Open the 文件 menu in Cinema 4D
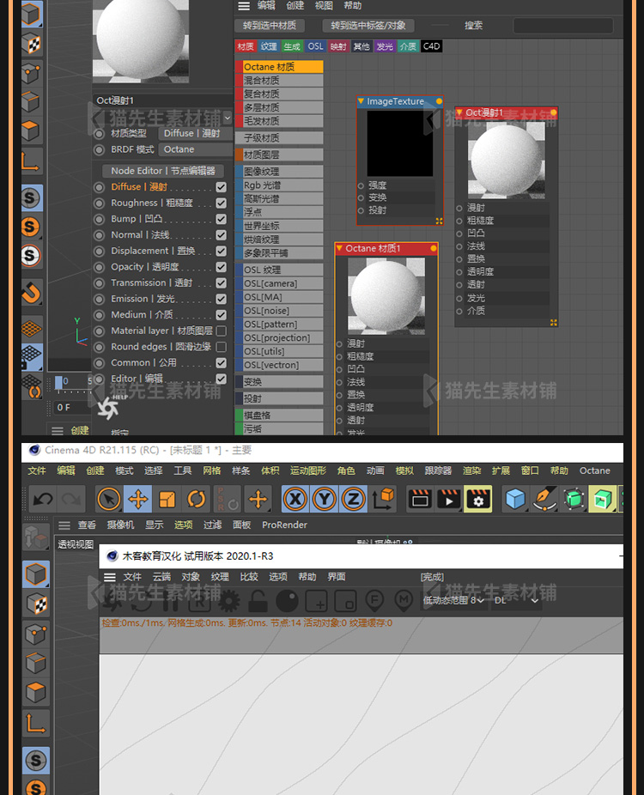This screenshot has height=795, width=644. (x=37, y=470)
